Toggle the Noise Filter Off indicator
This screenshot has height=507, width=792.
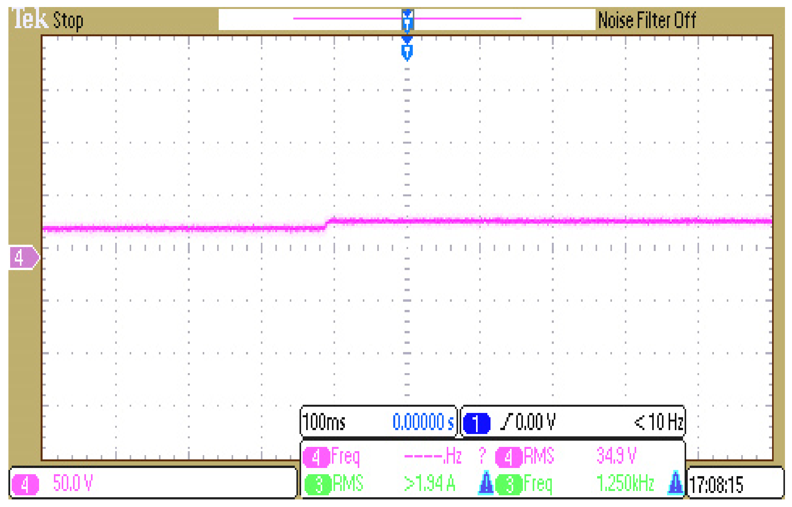click(647, 20)
